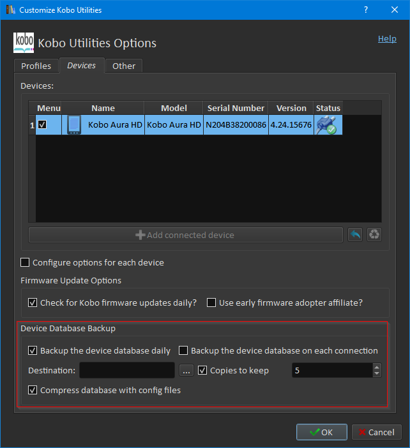Screen dimensions: 410x448
Task: Close the Customize Kobo Utilities dialog
Action: point(395,10)
